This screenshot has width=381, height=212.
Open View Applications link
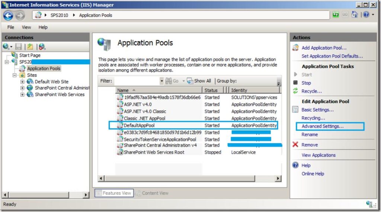point(318,155)
